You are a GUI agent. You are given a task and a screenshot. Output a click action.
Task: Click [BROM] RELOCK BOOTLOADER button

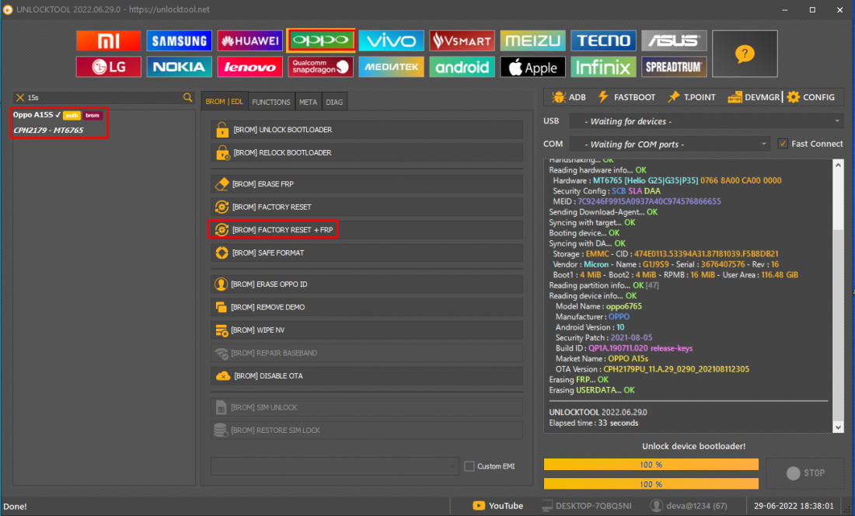[366, 152]
